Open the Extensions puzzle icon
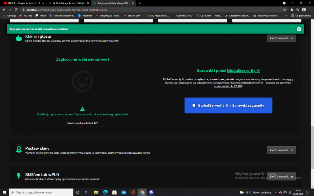 click(x=292, y=10)
